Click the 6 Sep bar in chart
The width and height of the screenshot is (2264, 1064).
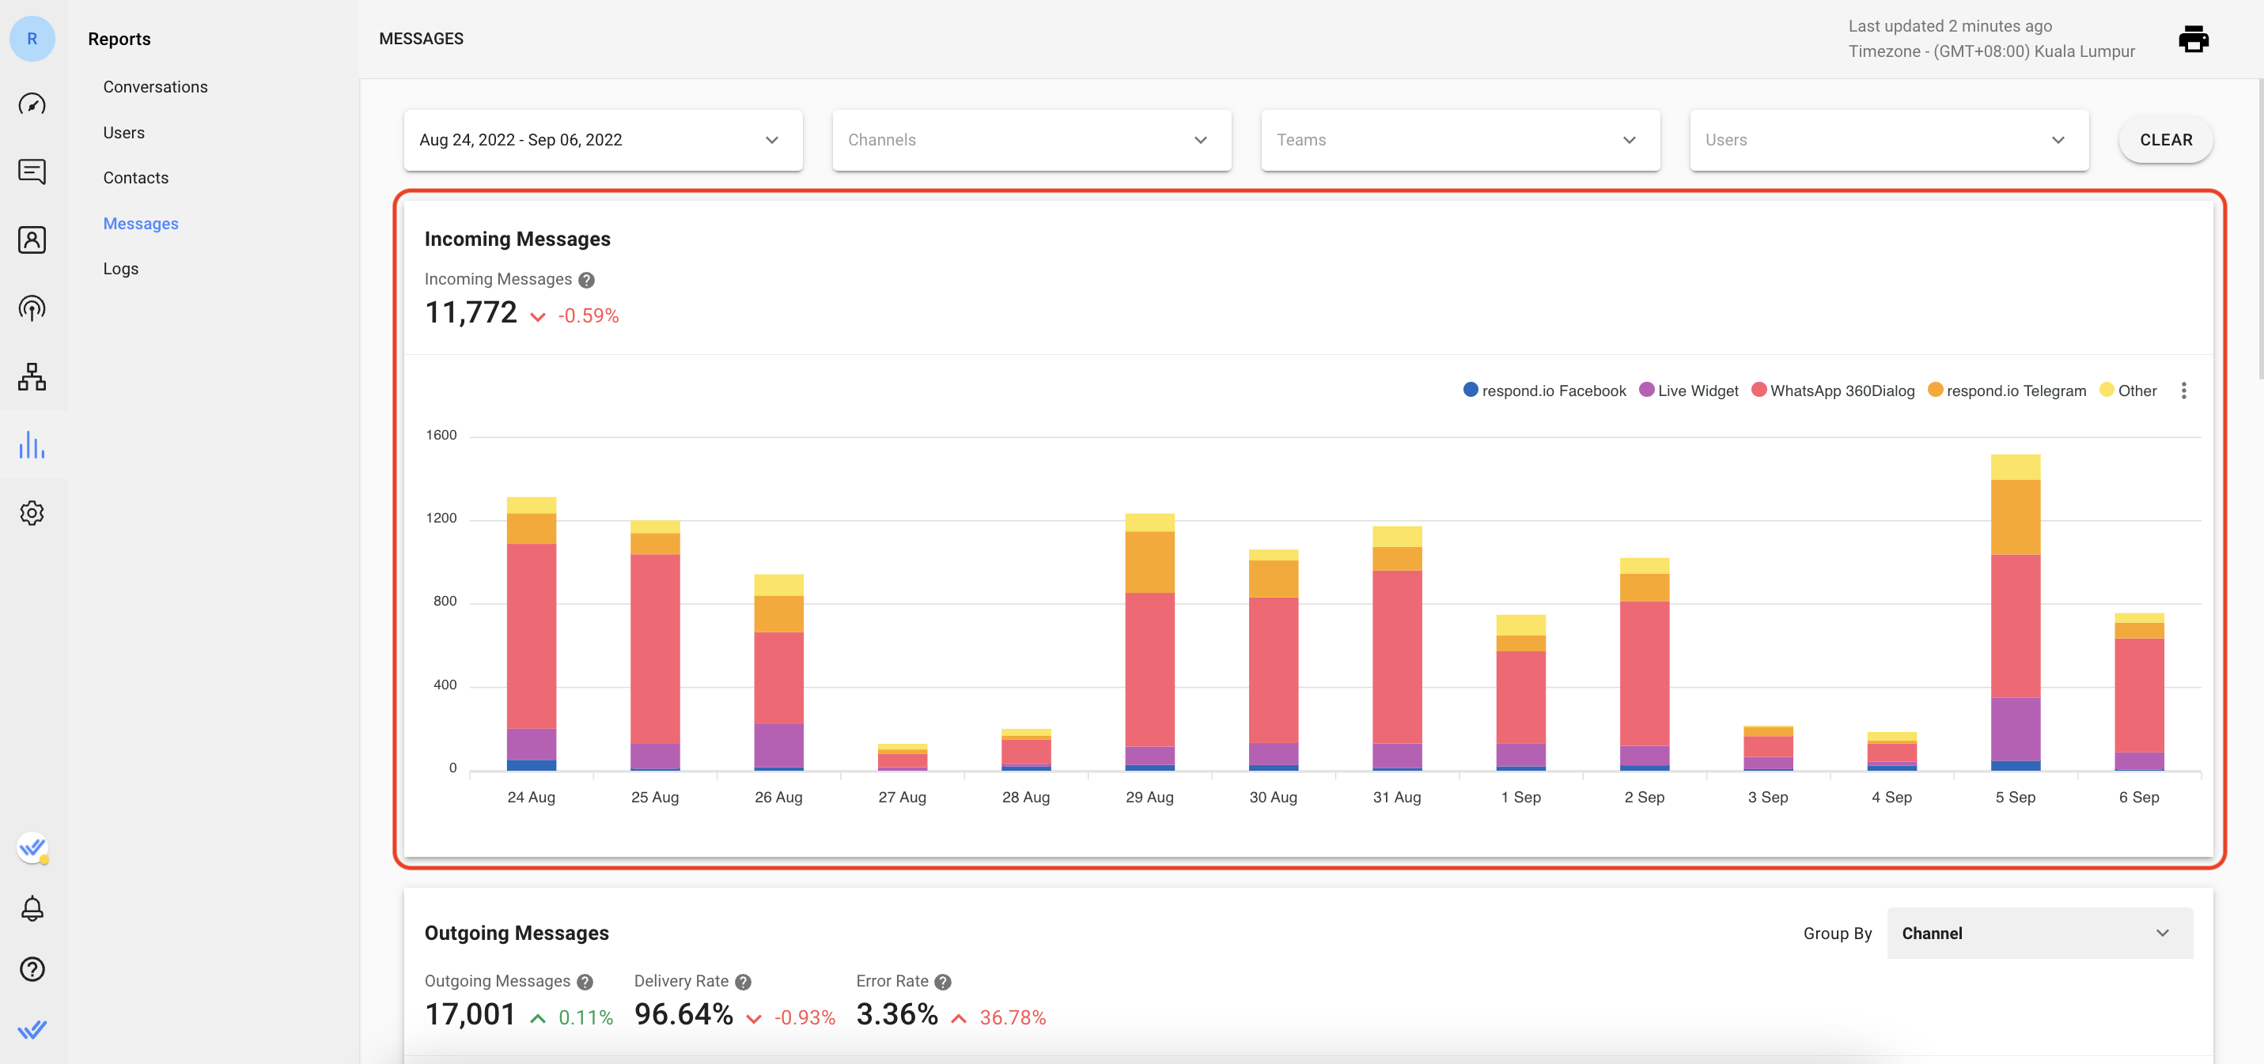(2138, 692)
